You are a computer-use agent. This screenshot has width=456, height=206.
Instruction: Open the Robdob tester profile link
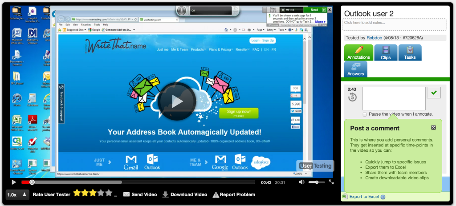[374, 38]
